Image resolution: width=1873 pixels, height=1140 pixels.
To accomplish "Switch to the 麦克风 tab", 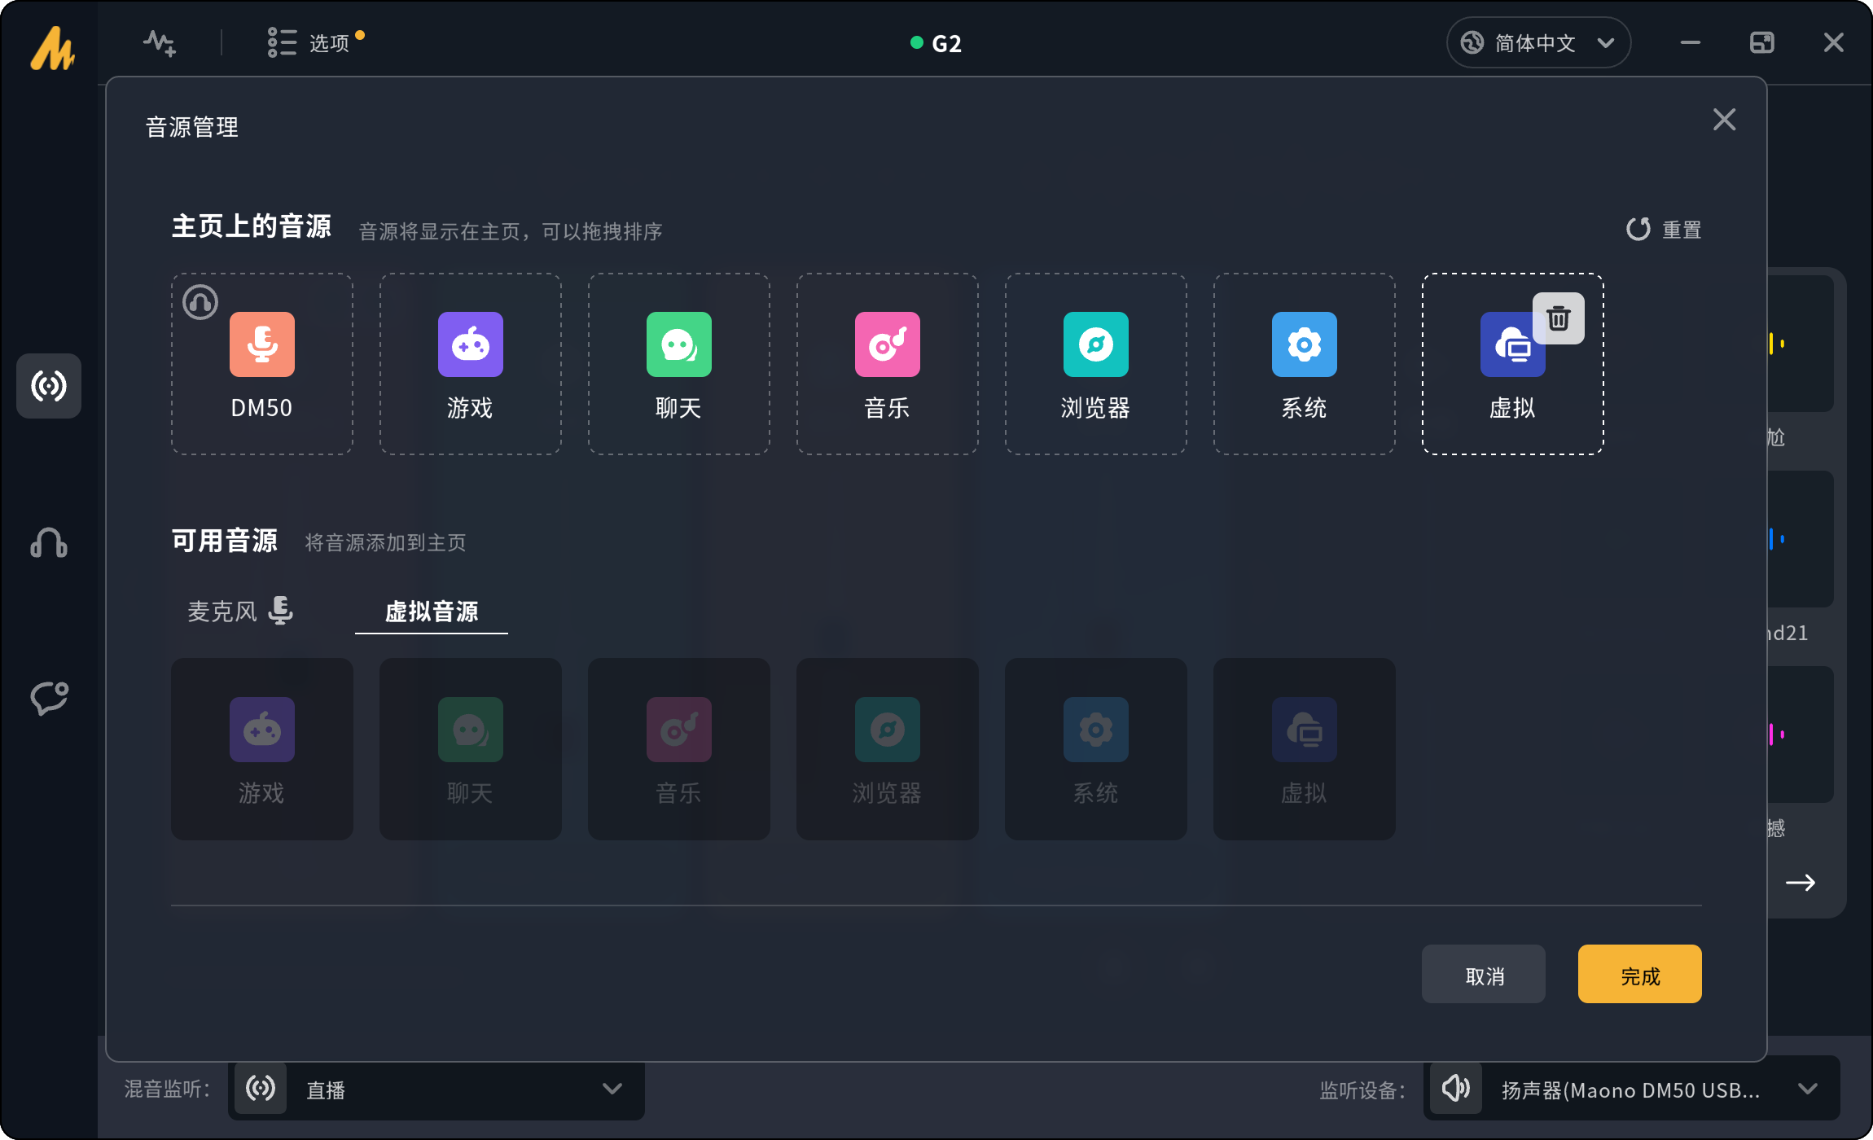I will [239, 611].
